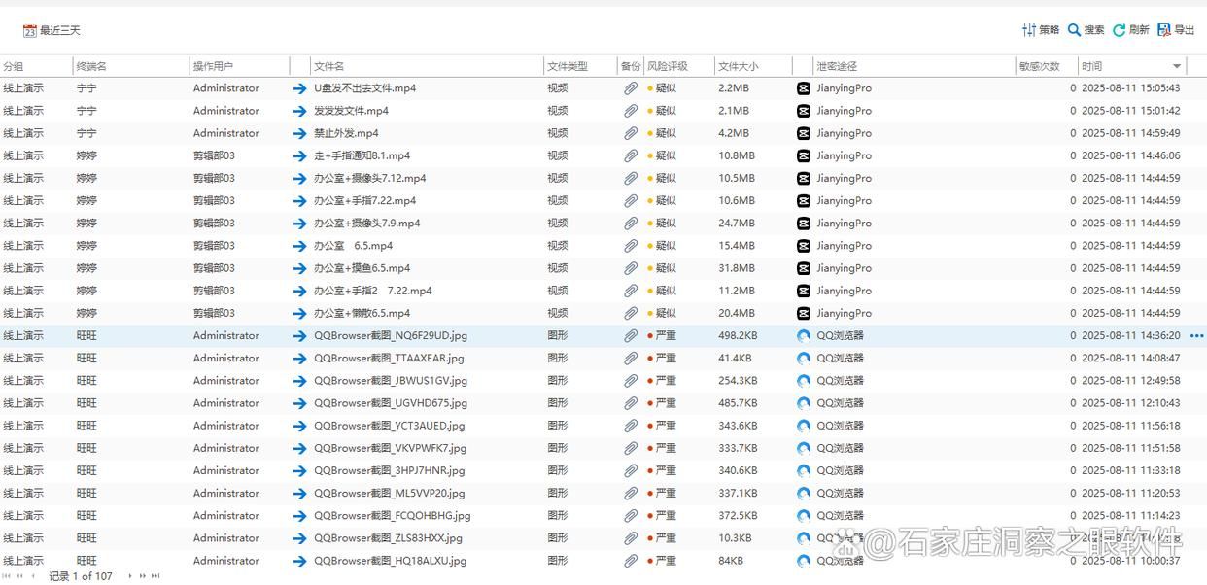Jump to the last record in pager

pos(155,576)
